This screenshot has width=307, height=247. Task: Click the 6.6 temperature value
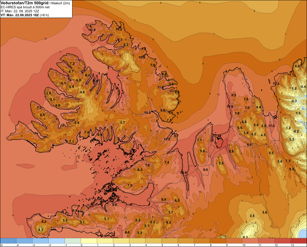point(127,232)
